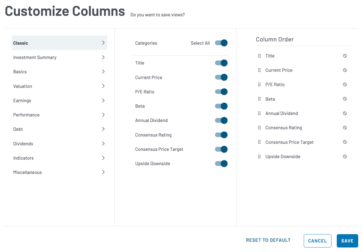Expand the Miscellaneous chevron arrow
The height and width of the screenshot is (252, 363).
[x=103, y=172]
